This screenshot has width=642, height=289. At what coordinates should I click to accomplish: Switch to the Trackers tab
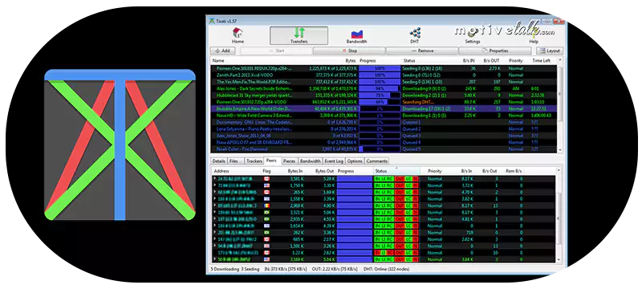(254, 161)
